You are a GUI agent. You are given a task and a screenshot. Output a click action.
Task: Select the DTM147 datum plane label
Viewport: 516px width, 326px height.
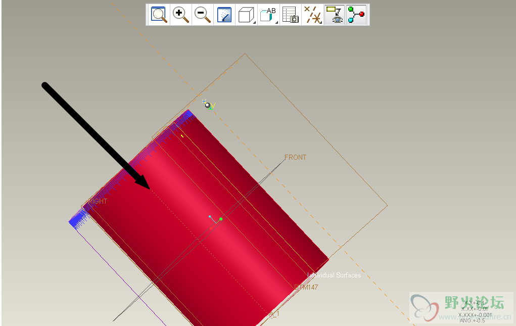click(x=306, y=287)
